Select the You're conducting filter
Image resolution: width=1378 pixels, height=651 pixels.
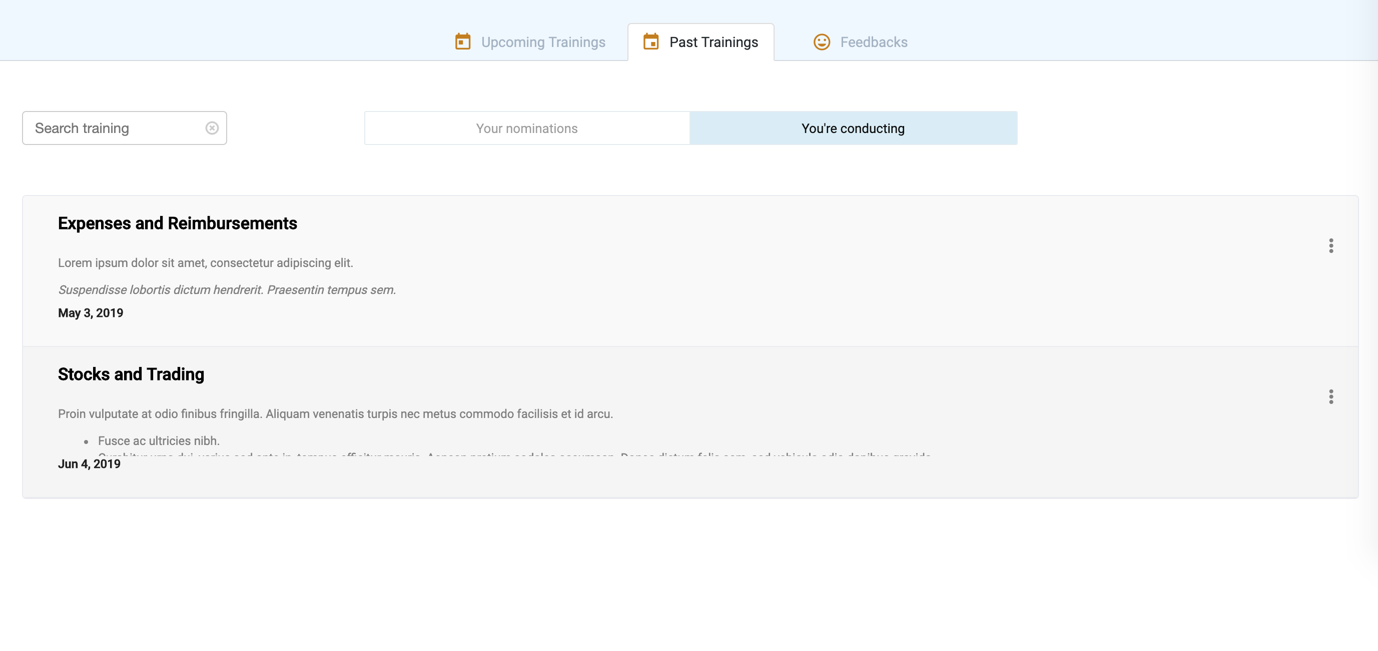point(853,128)
